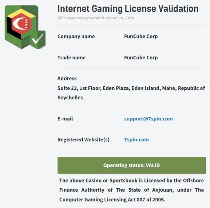Click the green Operating status VALID banner
Screen dimensions: 210x208
tap(132, 165)
